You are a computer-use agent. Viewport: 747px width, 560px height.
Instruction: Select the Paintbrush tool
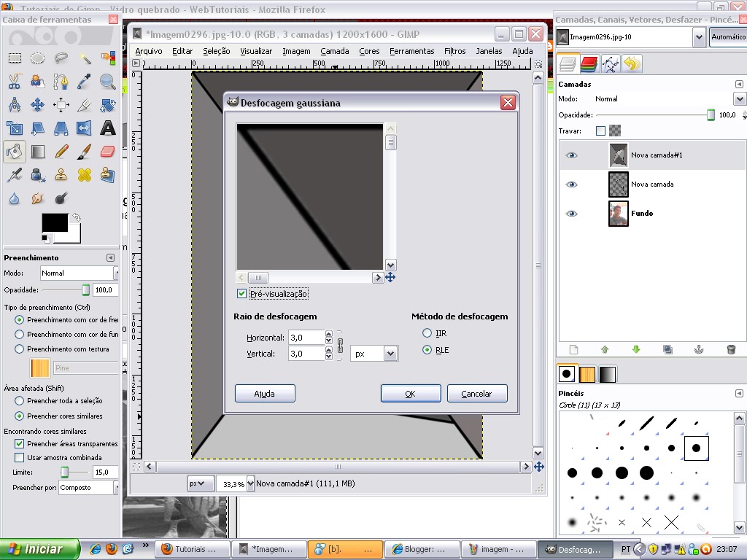(85, 152)
